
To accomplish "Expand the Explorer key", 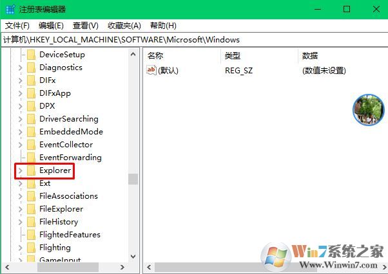I will click(x=21, y=170).
